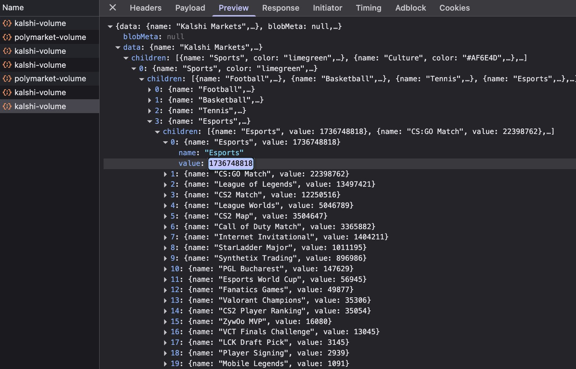Select the Timing tab
The width and height of the screenshot is (576, 369).
pos(368,8)
